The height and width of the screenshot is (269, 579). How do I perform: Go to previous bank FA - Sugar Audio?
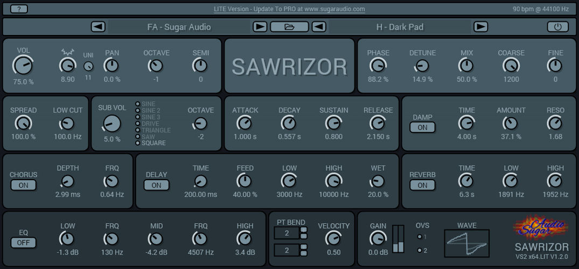click(98, 27)
